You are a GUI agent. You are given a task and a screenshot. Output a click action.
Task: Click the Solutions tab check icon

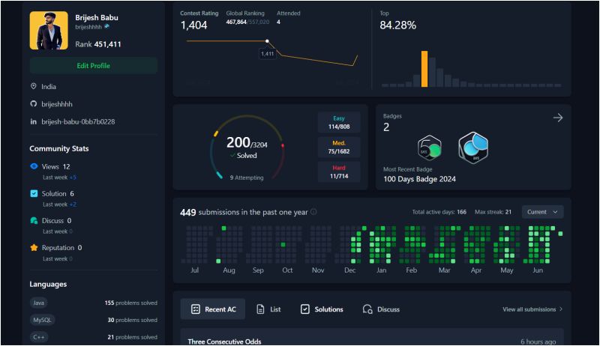pyautogui.click(x=305, y=309)
